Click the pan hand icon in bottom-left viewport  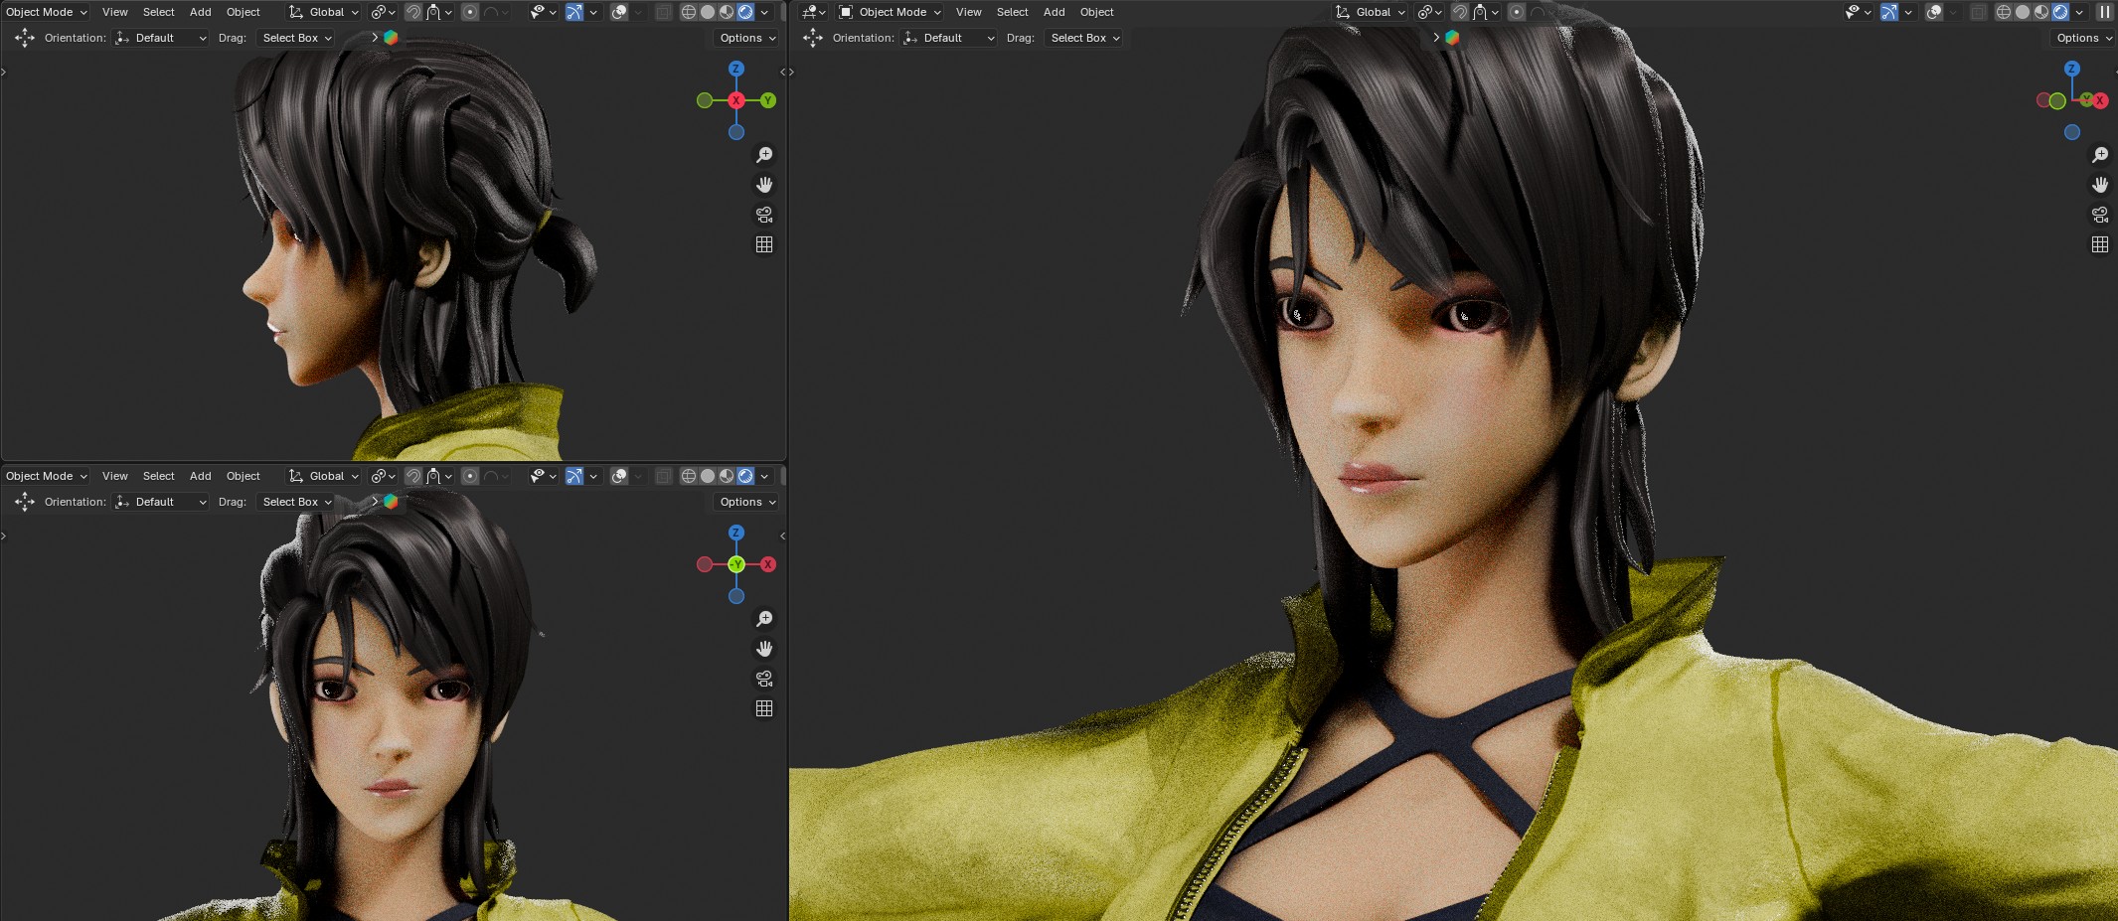(x=764, y=649)
